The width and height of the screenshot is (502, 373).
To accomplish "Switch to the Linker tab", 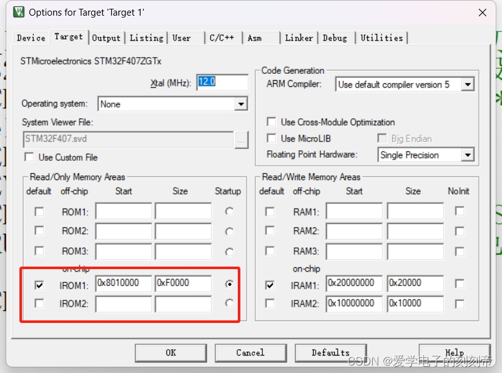I will [299, 38].
